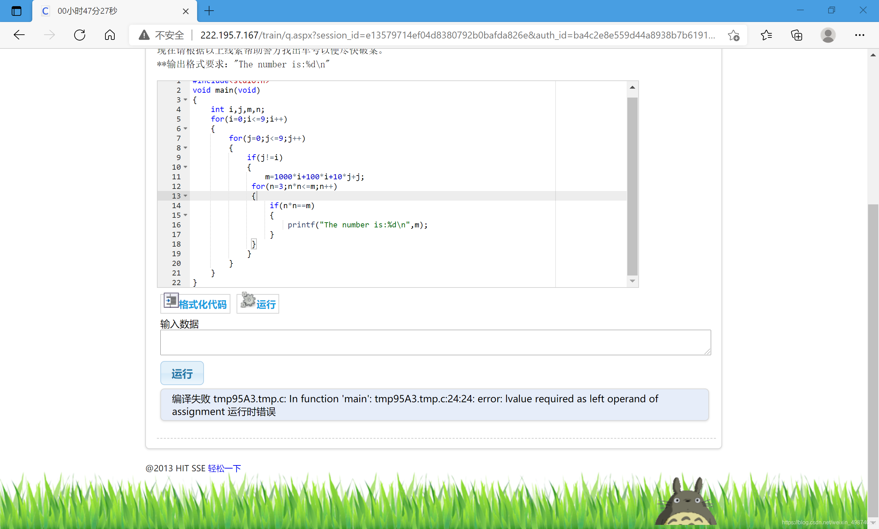Close the 00小时47分27秒 tab

[186, 11]
